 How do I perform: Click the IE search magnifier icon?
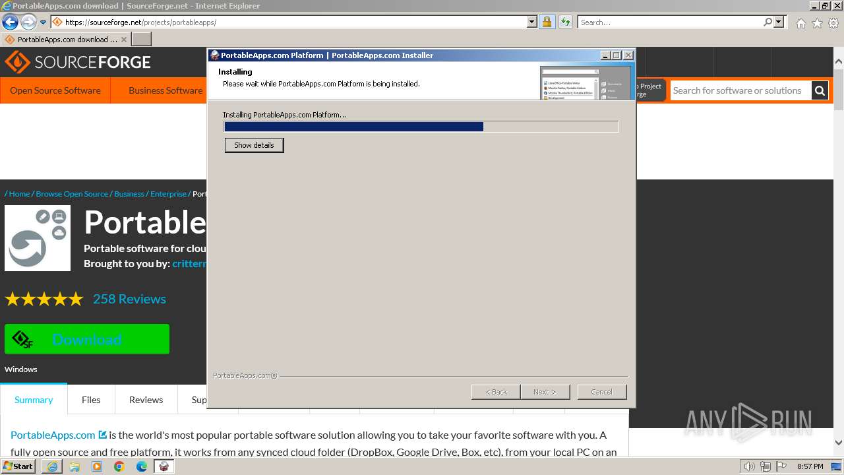(768, 22)
